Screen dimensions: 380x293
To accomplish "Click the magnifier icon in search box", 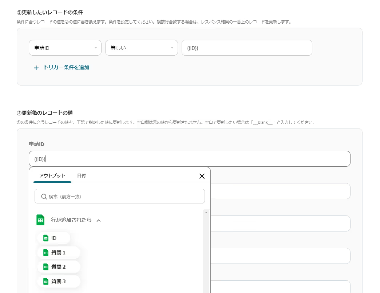I will click(x=44, y=196).
